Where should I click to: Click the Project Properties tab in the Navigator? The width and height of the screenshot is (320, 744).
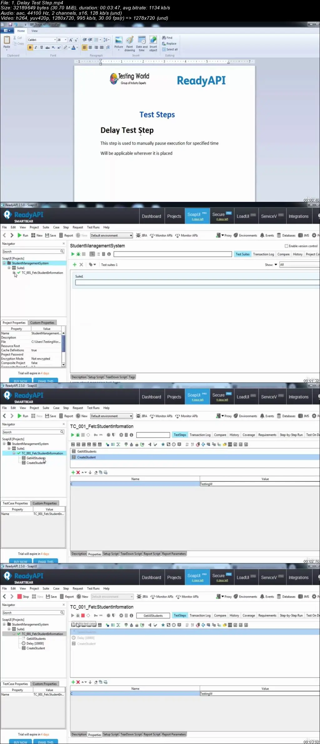pyautogui.click(x=14, y=323)
